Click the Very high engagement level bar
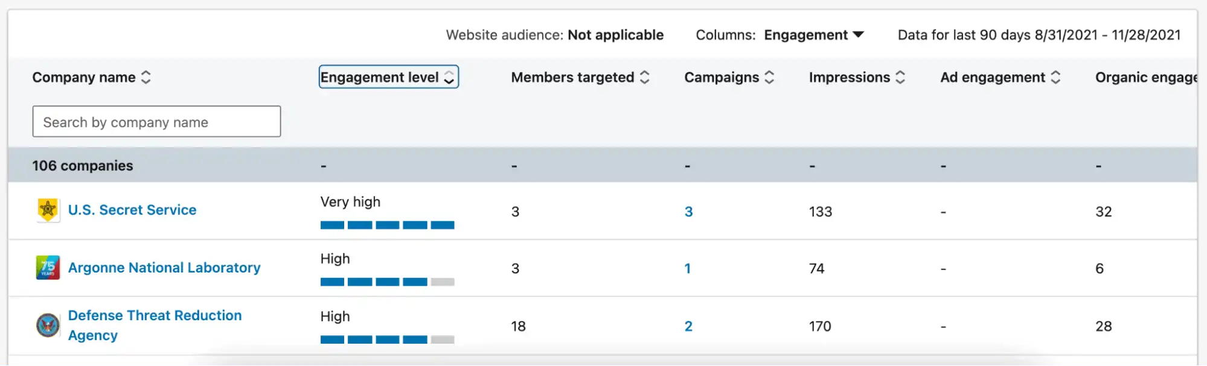 click(x=387, y=225)
